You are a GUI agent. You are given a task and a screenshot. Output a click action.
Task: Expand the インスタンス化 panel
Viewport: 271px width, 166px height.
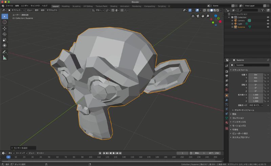238,122
